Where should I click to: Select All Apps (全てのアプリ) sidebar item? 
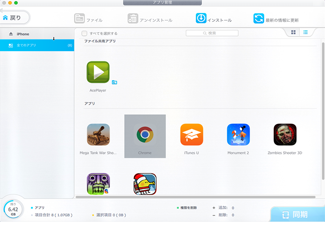tap(37, 45)
